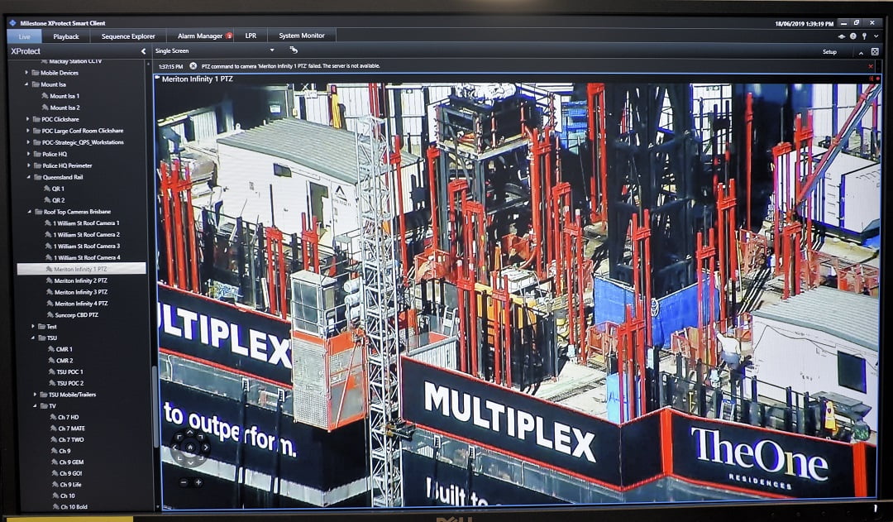Open the Single Screen view dropdown

[271, 51]
